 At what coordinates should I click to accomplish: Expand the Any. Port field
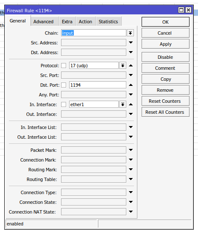point(131,94)
